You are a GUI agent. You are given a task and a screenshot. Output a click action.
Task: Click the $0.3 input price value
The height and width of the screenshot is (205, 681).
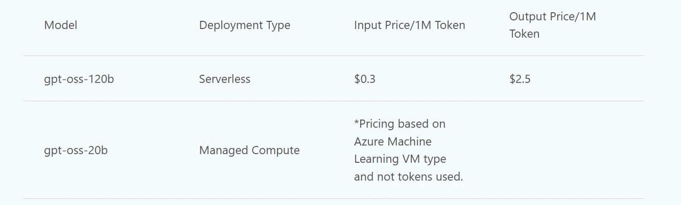[365, 79]
